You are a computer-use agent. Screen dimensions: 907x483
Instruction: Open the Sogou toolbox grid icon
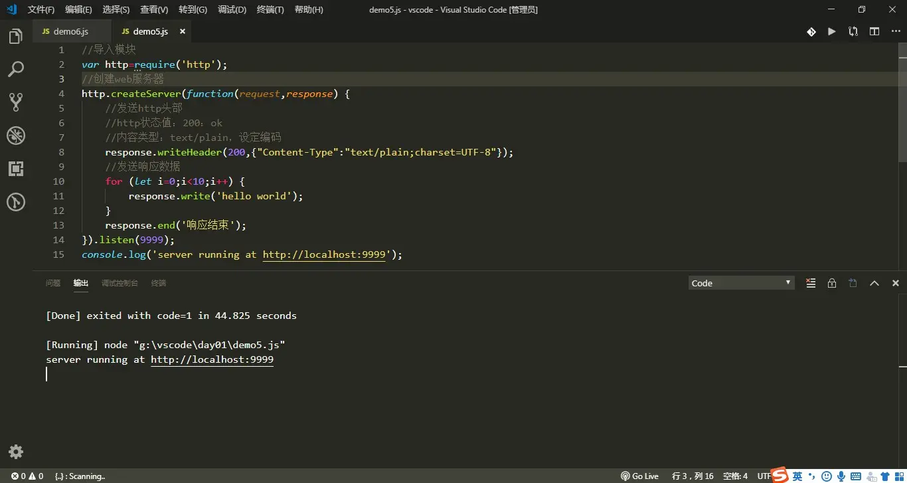[899, 476]
